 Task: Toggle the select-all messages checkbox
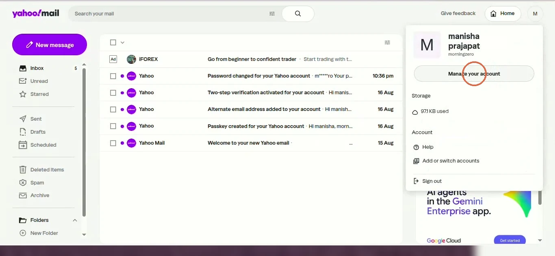pyautogui.click(x=113, y=43)
